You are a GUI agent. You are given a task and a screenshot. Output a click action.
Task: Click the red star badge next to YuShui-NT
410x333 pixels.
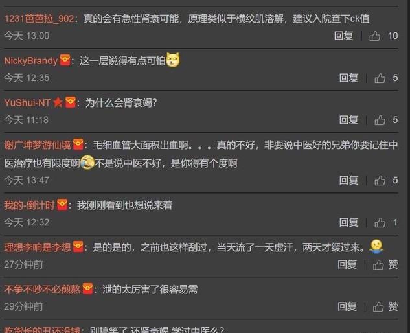(x=58, y=102)
